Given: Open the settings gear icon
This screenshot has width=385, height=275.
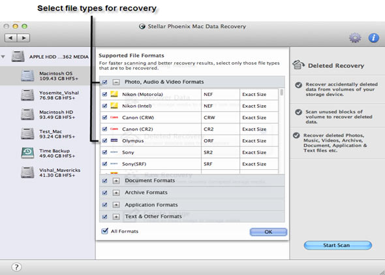Looking at the screenshot, I should coord(355,38).
